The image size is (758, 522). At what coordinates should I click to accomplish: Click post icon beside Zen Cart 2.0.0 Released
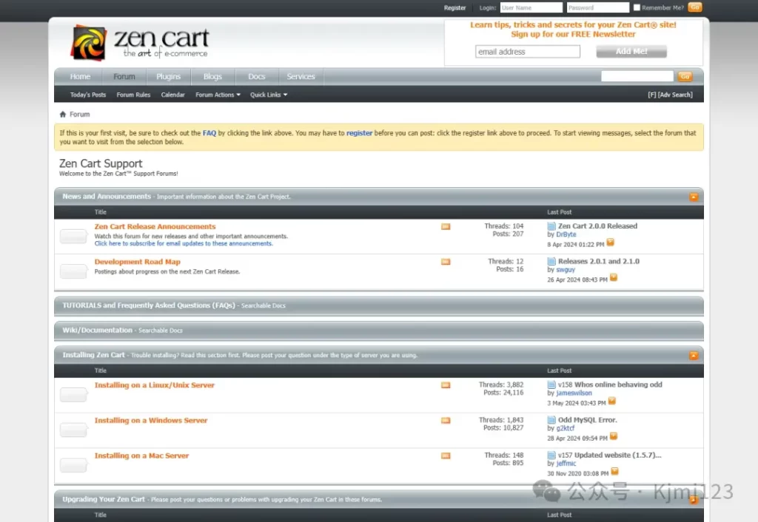551,226
